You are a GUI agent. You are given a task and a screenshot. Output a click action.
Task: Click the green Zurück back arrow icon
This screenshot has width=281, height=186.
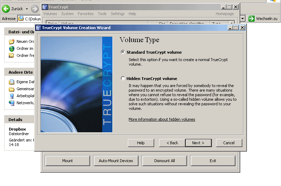(6, 9)
